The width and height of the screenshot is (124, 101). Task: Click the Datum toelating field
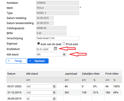(45, 18)
